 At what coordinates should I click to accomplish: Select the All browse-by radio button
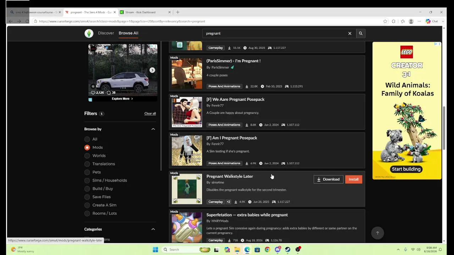[87, 139]
